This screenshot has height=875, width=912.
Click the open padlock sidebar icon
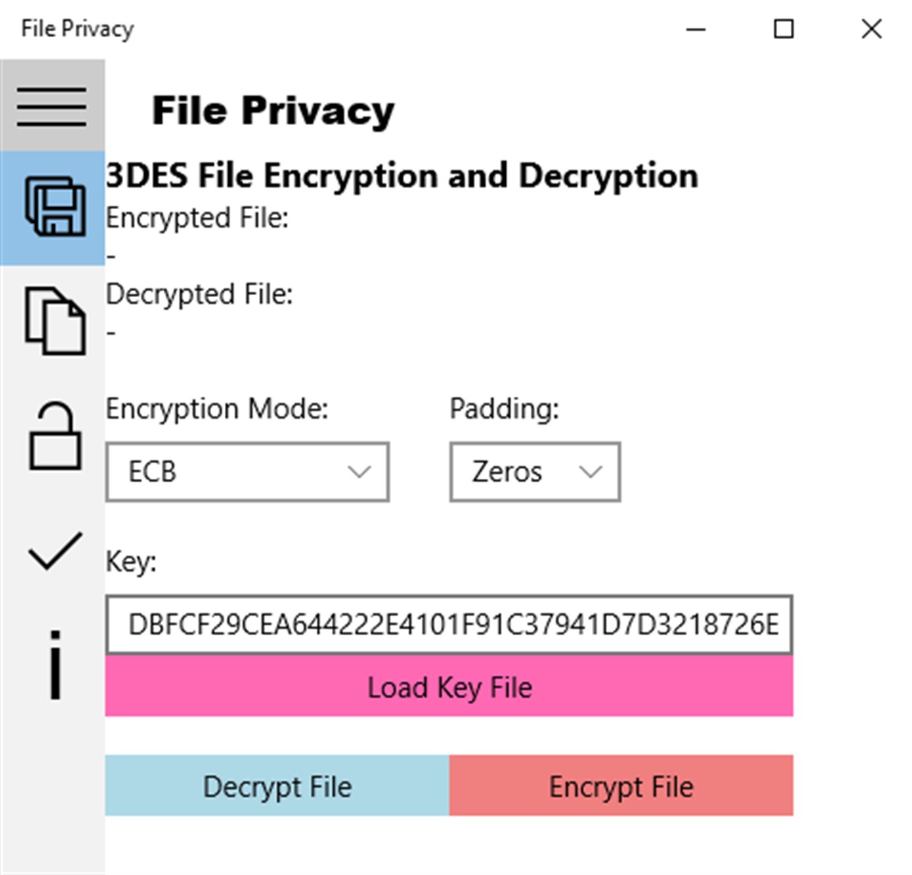[x=55, y=435]
